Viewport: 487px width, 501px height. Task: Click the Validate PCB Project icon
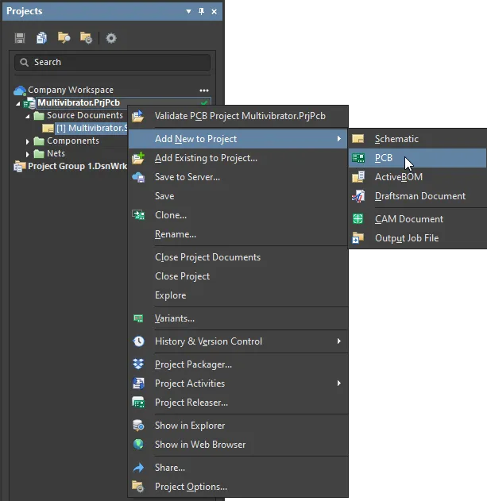click(138, 116)
